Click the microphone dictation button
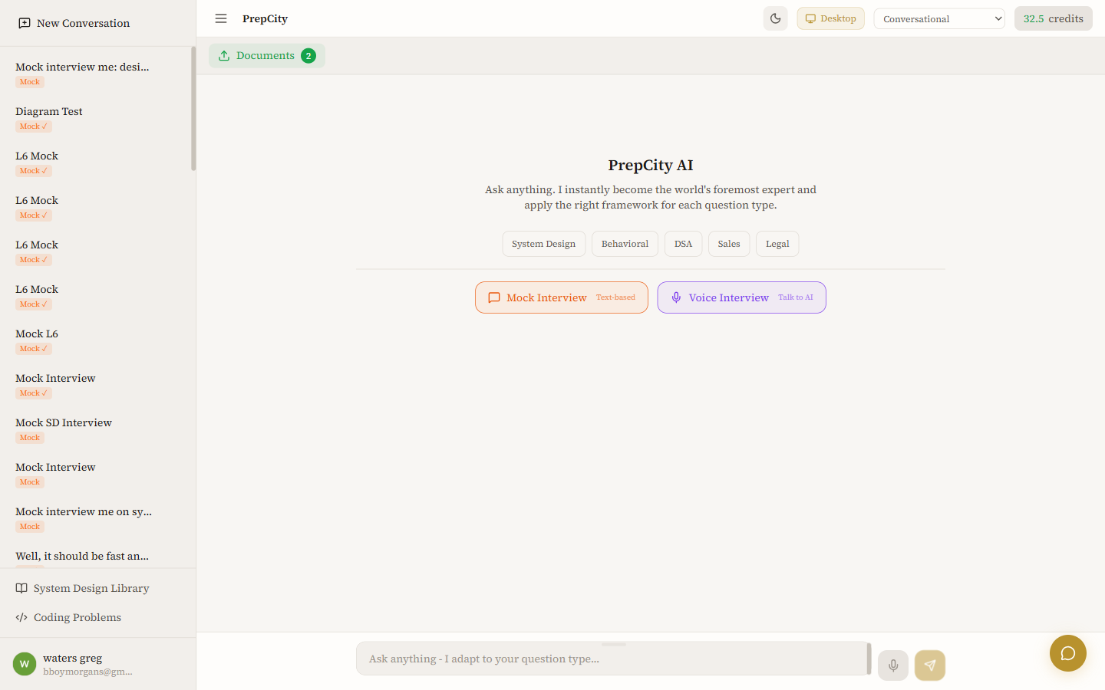Image resolution: width=1105 pixels, height=690 pixels. 893,665
